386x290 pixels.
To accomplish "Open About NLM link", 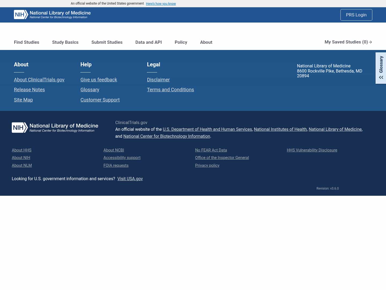I will coord(22,165).
